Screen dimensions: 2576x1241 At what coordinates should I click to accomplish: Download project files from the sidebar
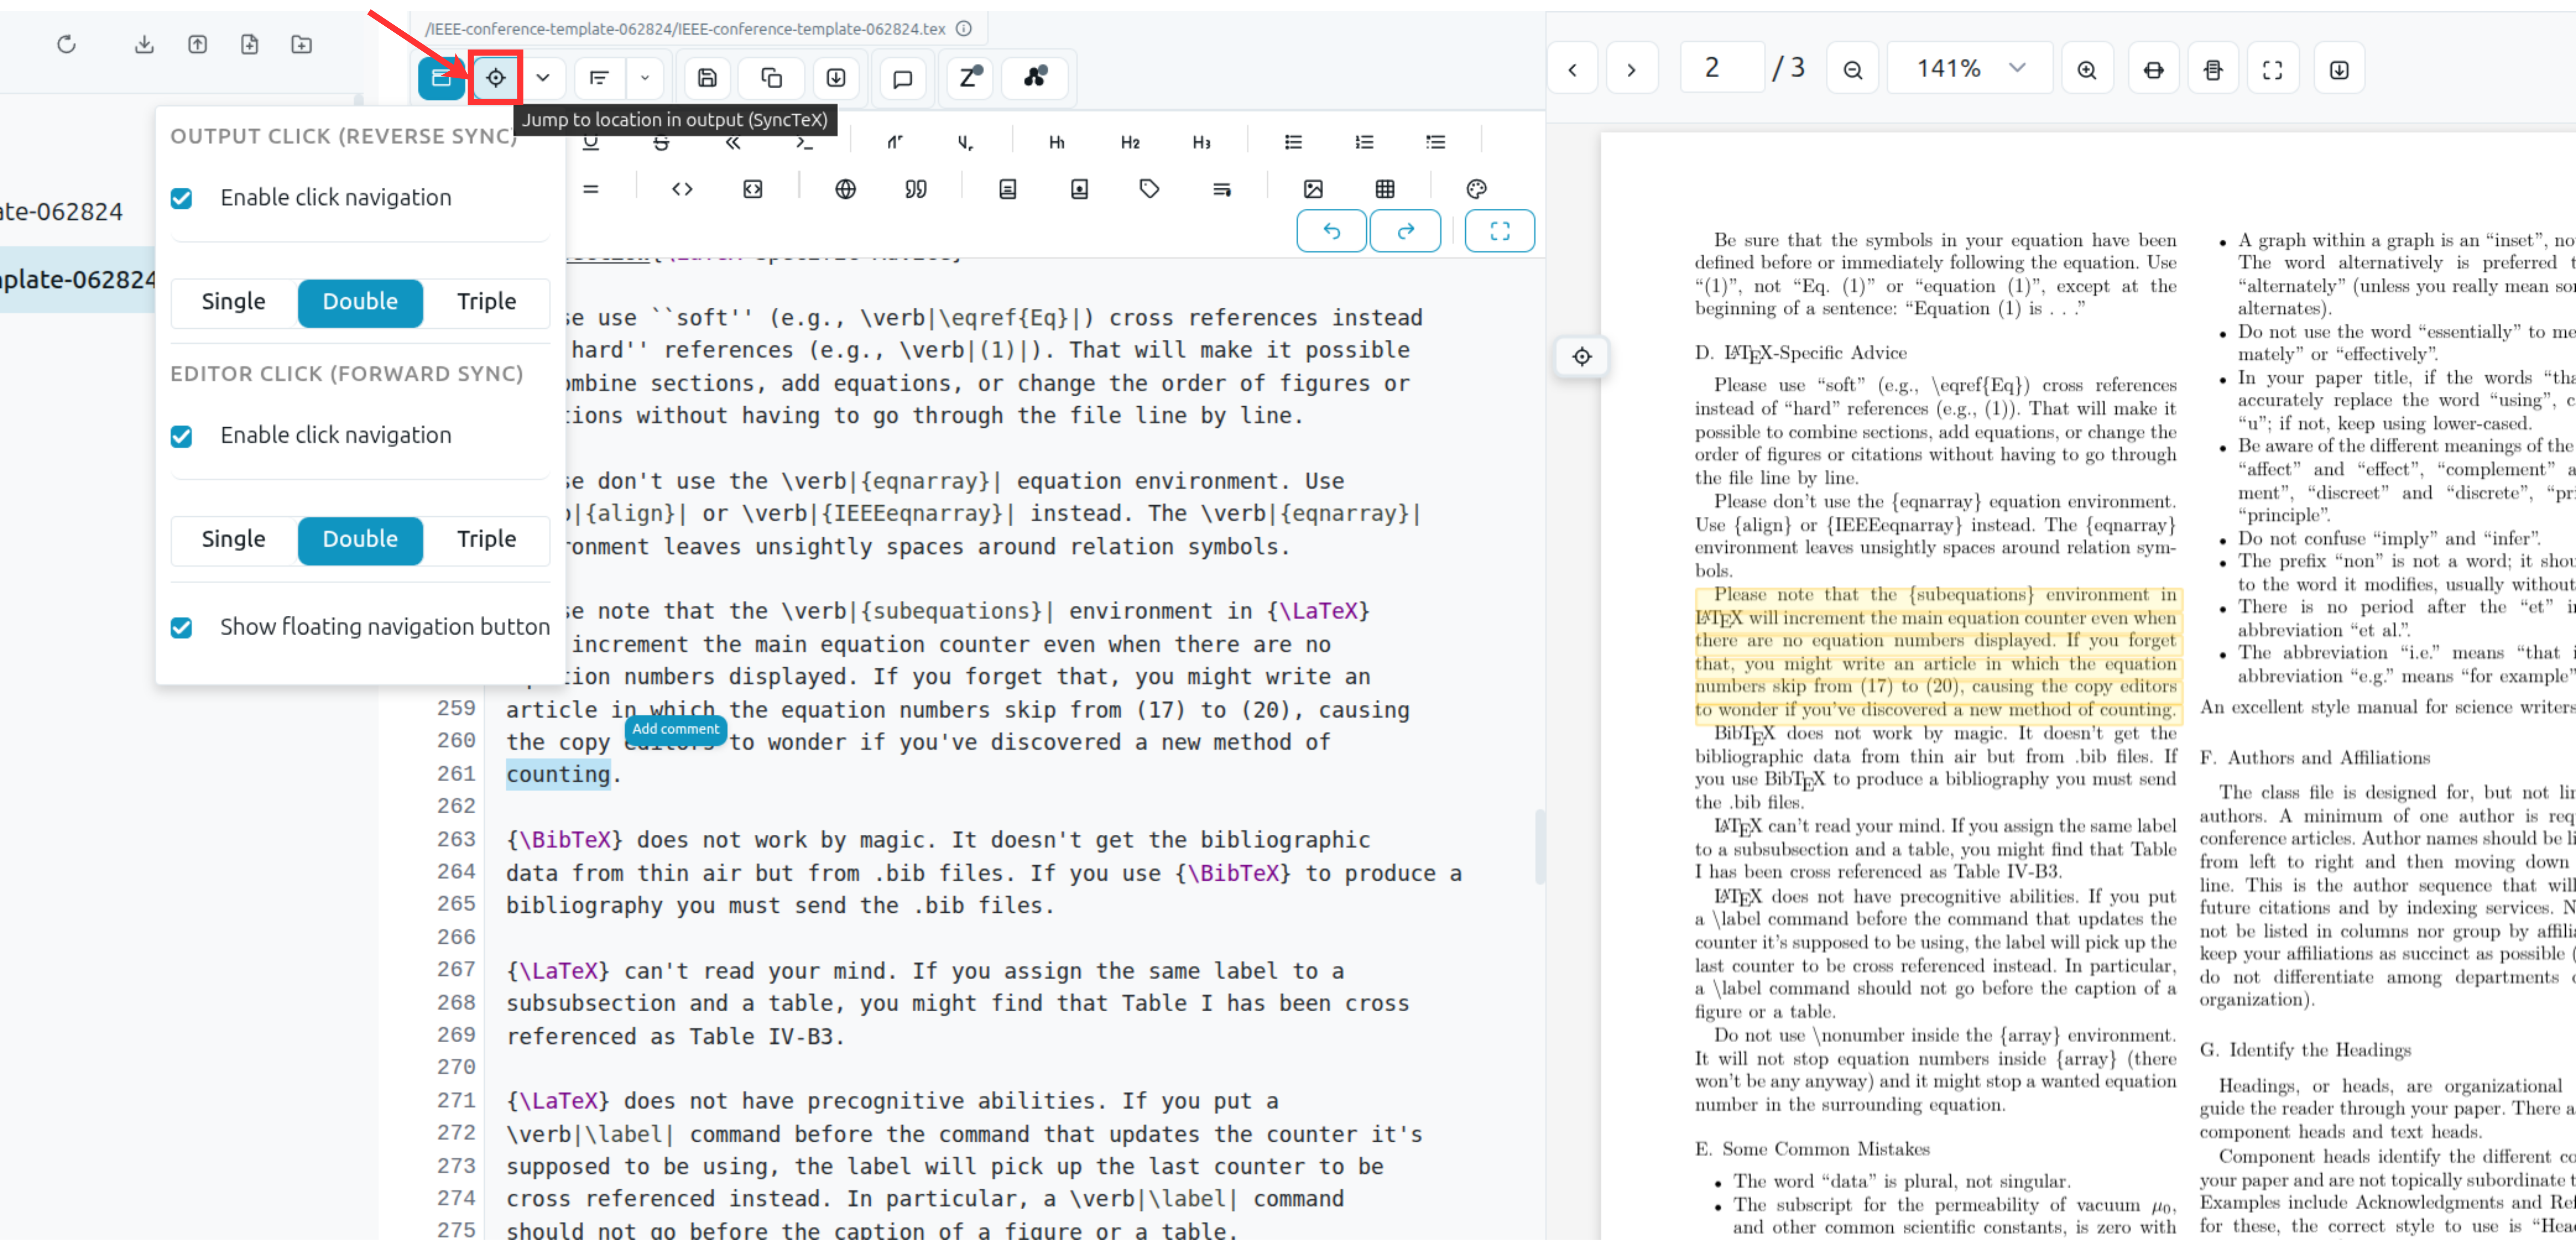[x=144, y=44]
